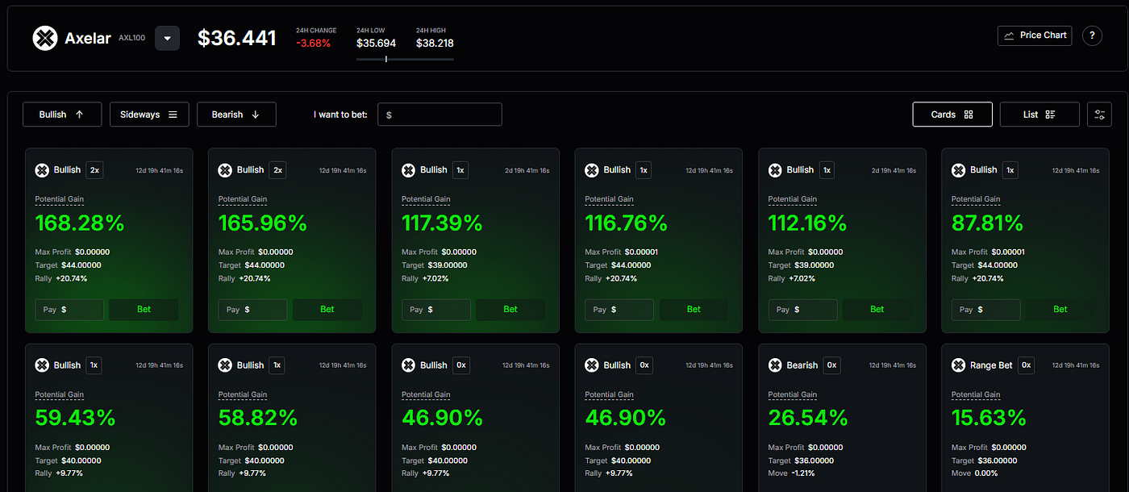
Task: Click Potential Gain label above 26.54%
Action: point(793,394)
